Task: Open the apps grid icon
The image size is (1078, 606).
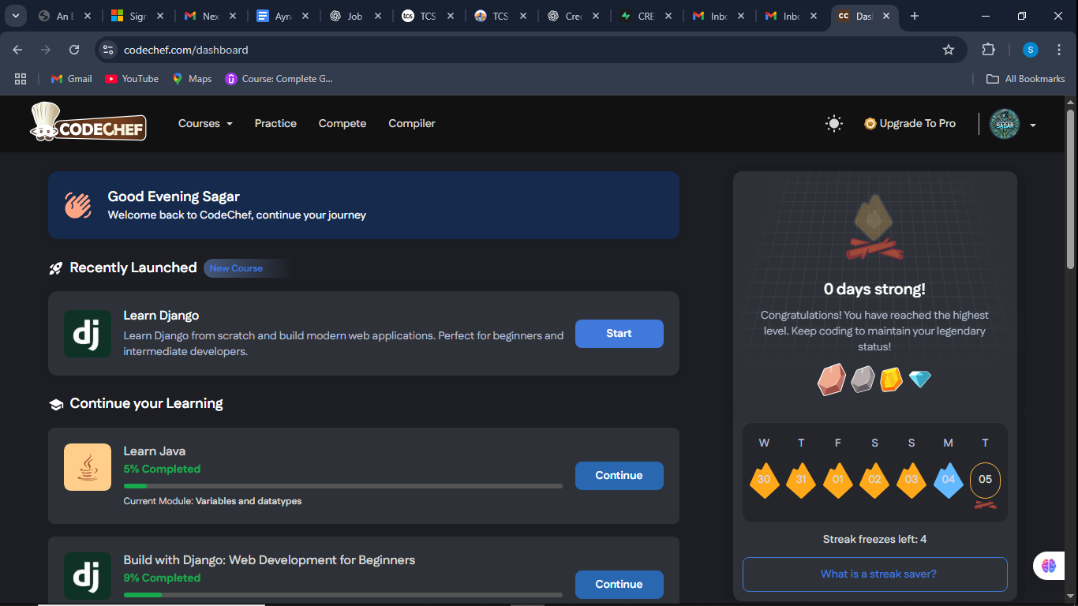Action: [x=21, y=79]
